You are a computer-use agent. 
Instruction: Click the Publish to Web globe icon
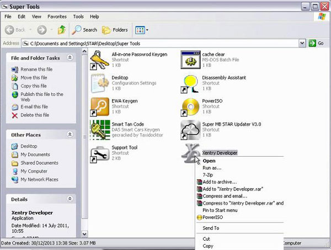pos(15,94)
